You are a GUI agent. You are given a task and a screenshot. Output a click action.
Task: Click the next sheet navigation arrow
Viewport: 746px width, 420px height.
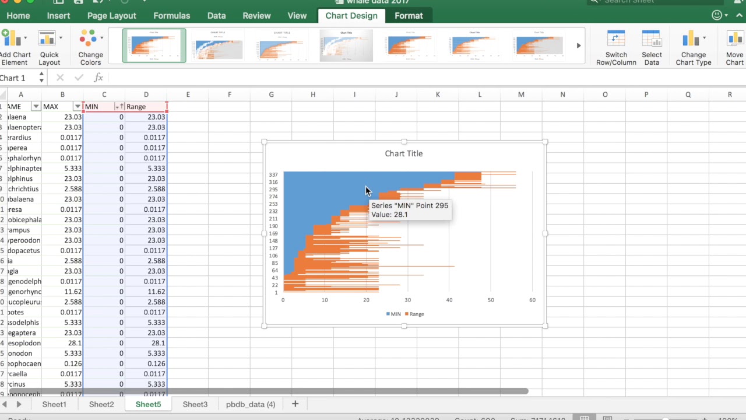click(x=19, y=404)
